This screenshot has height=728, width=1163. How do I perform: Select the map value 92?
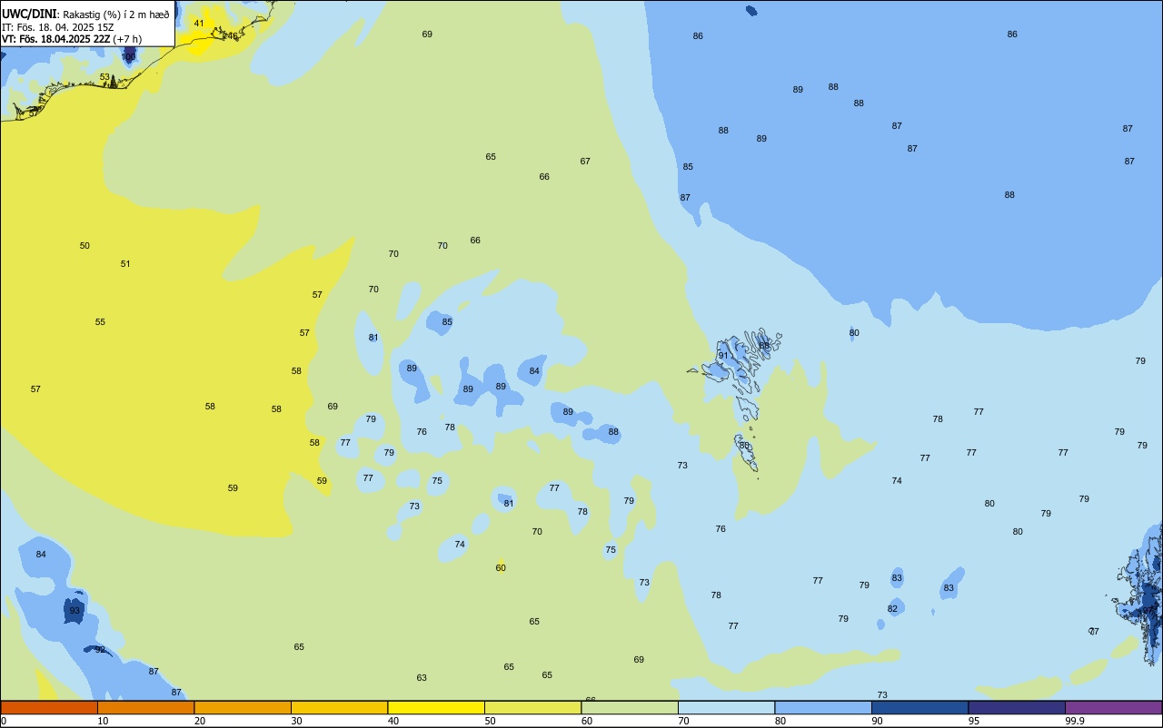pyautogui.click(x=100, y=650)
